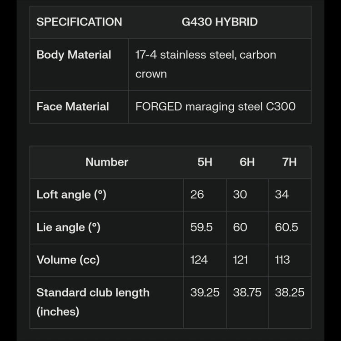The height and width of the screenshot is (341, 341).
Task: Click the 7H loft angle value 34
Action: 282,195
